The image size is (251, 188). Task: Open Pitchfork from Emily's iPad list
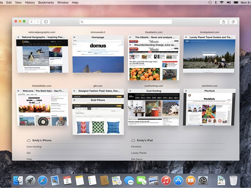(136, 147)
